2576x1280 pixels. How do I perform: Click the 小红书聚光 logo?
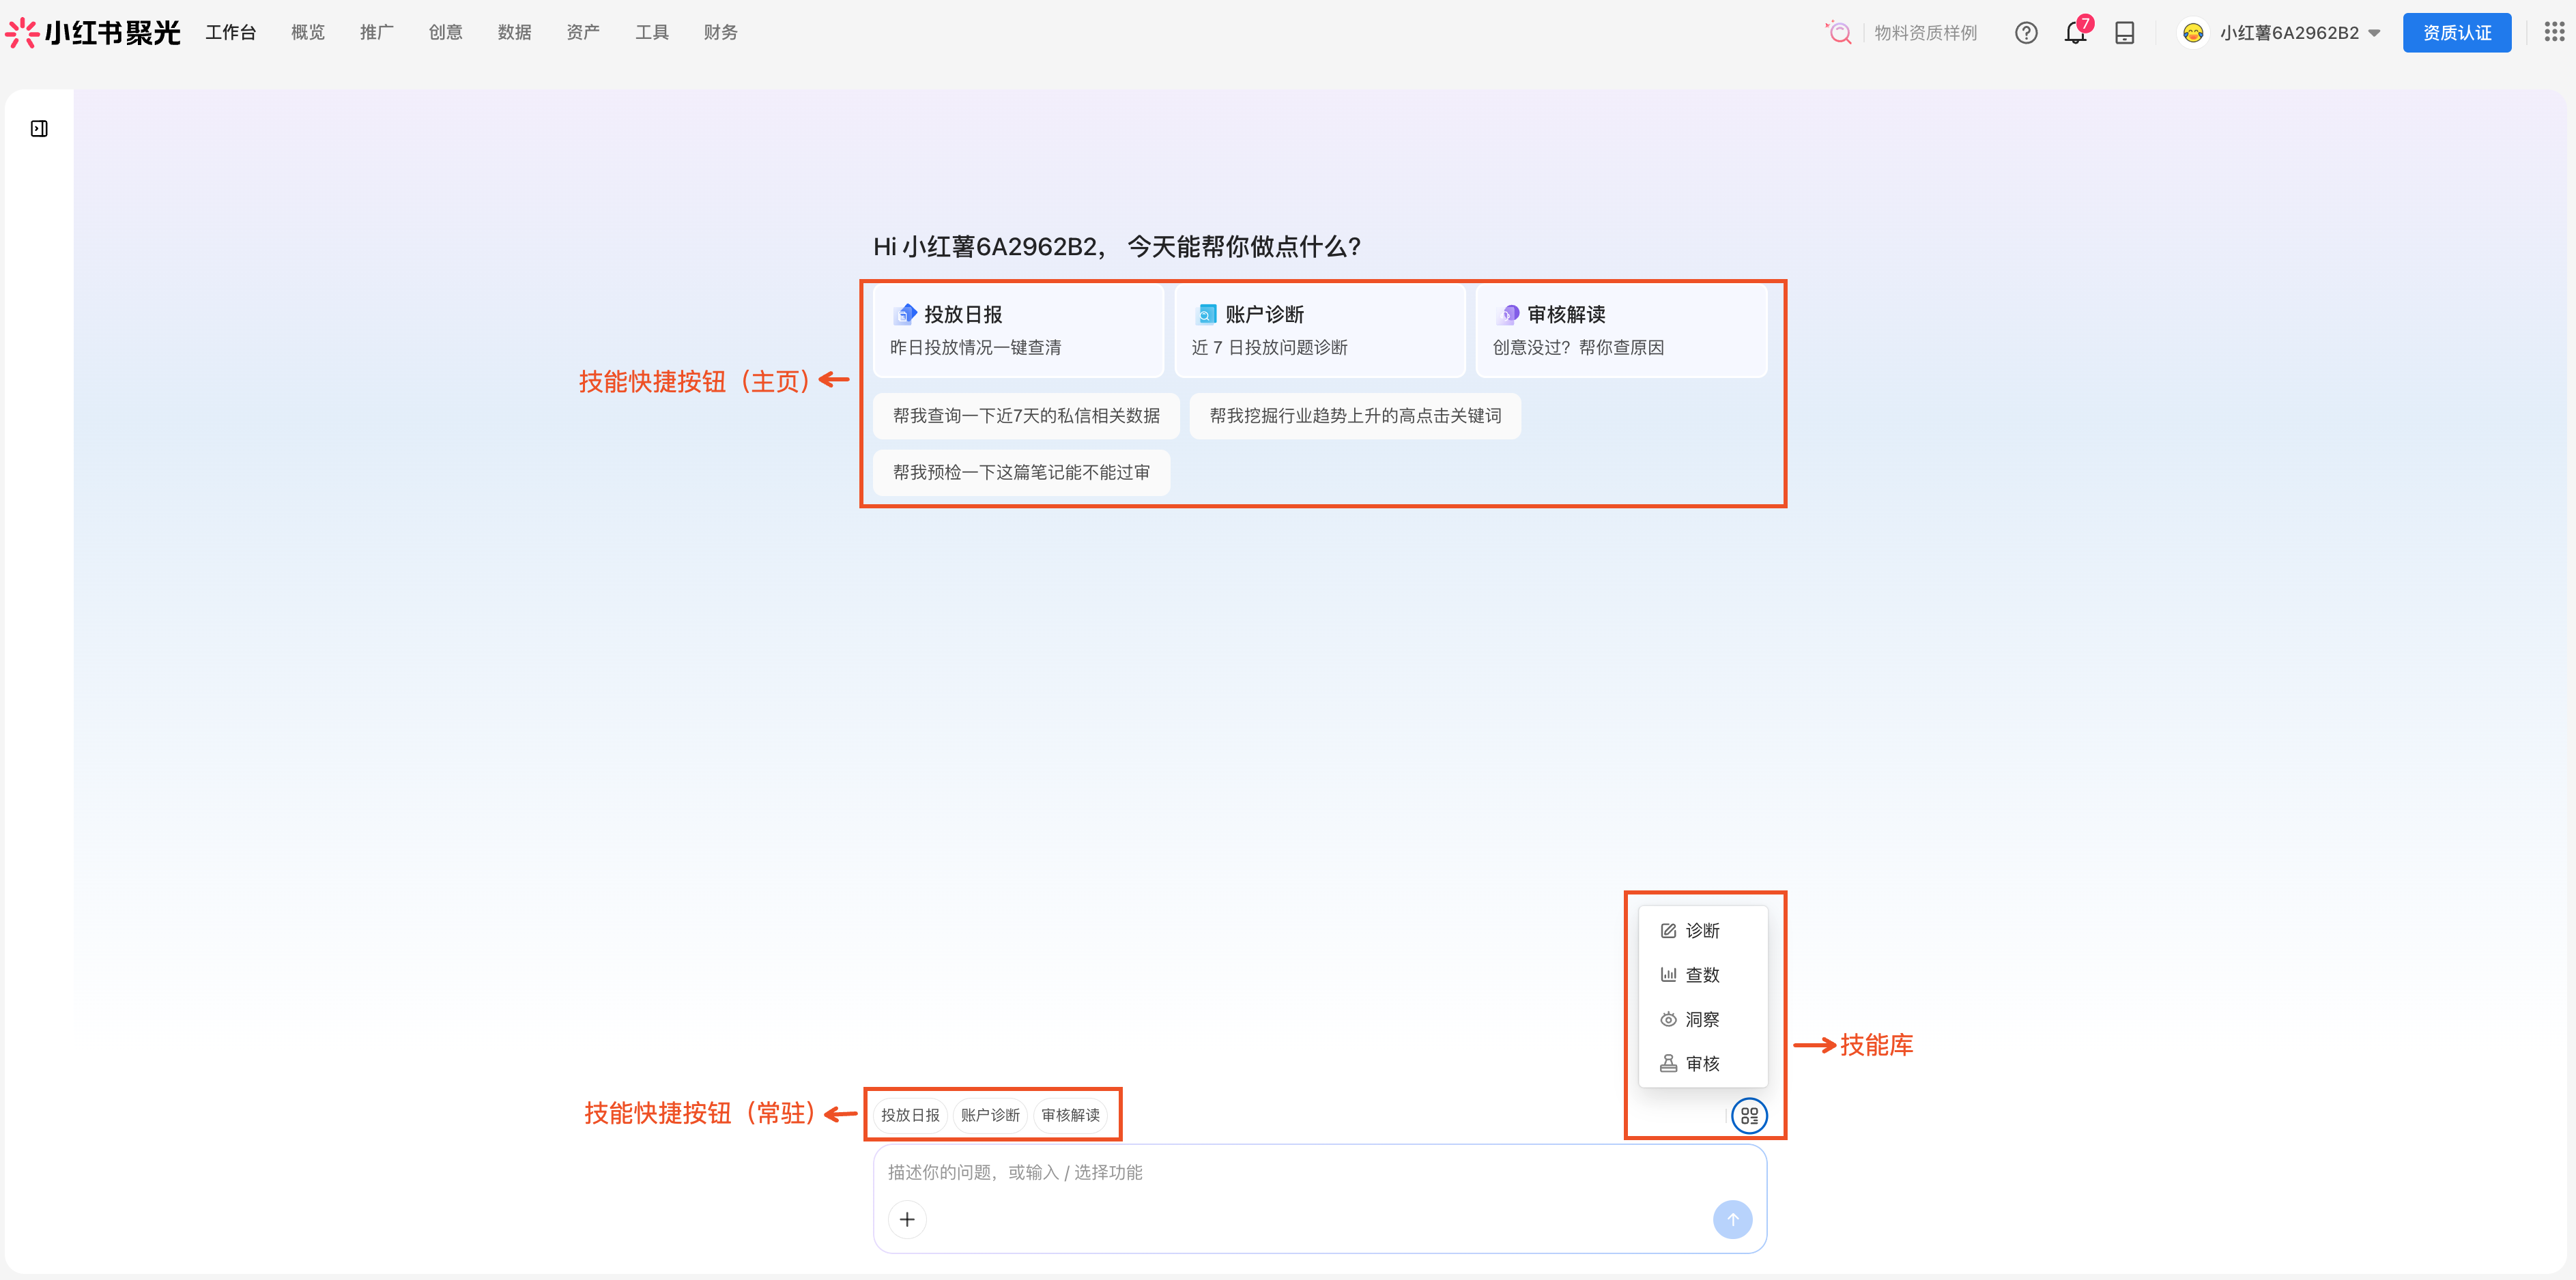(x=93, y=33)
